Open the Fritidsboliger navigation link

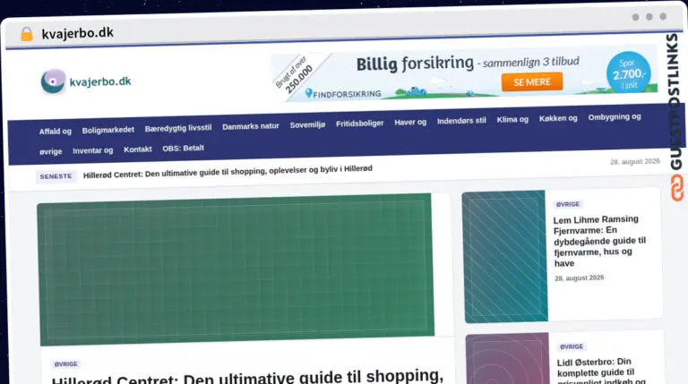pos(360,124)
